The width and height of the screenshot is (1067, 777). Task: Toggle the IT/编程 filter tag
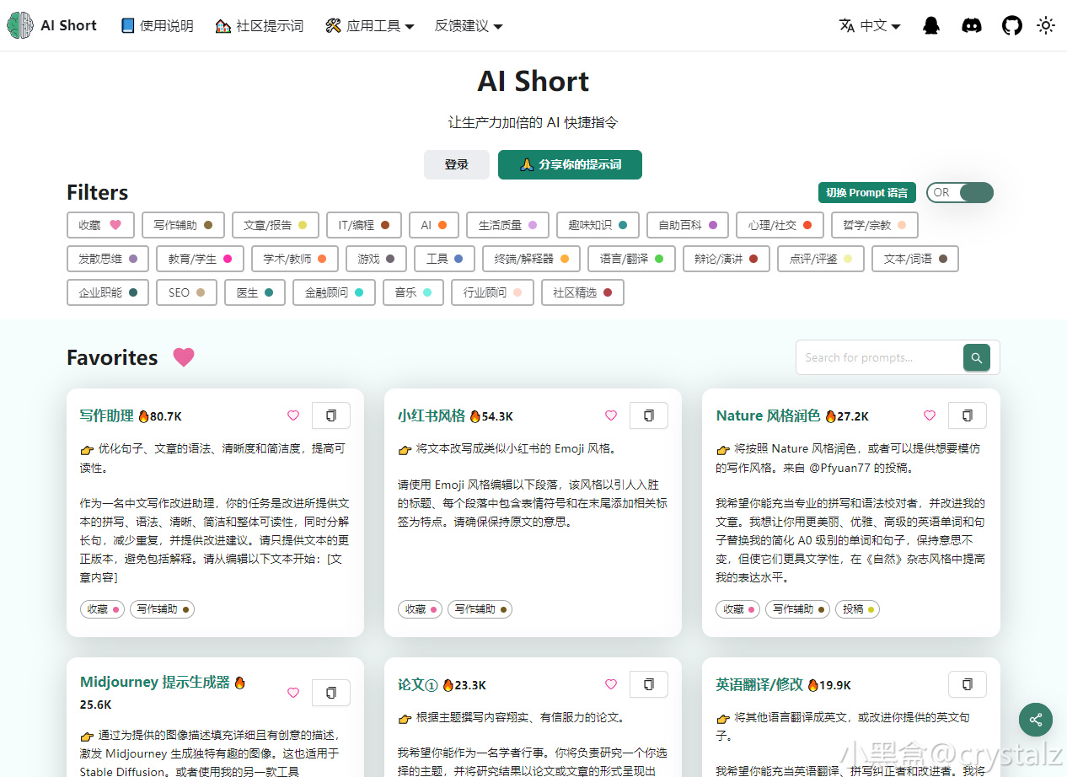[364, 225]
